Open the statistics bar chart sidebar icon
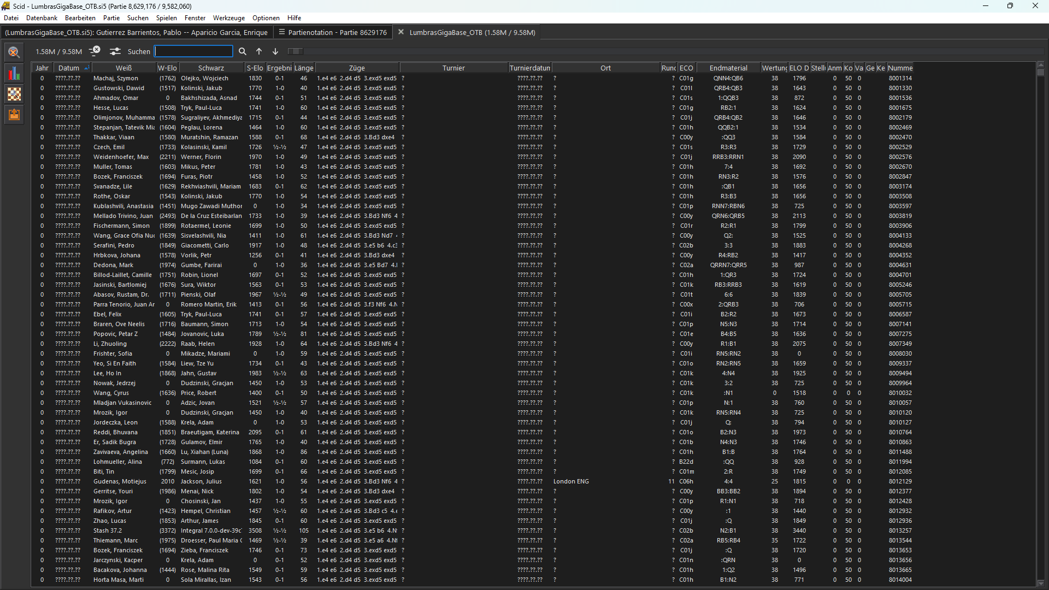 [14, 73]
